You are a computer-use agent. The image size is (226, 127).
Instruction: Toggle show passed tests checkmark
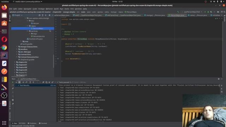point(16,82)
